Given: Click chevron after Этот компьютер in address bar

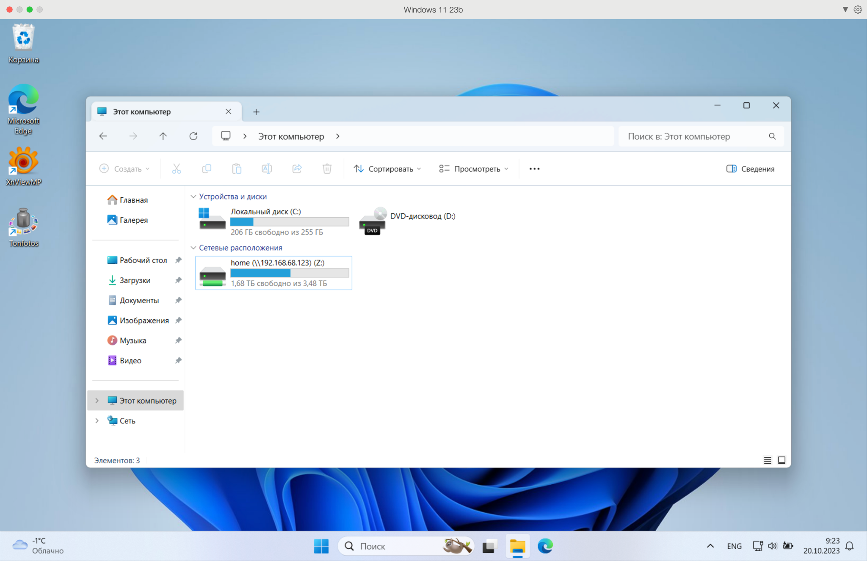Looking at the screenshot, I should 338,136.
